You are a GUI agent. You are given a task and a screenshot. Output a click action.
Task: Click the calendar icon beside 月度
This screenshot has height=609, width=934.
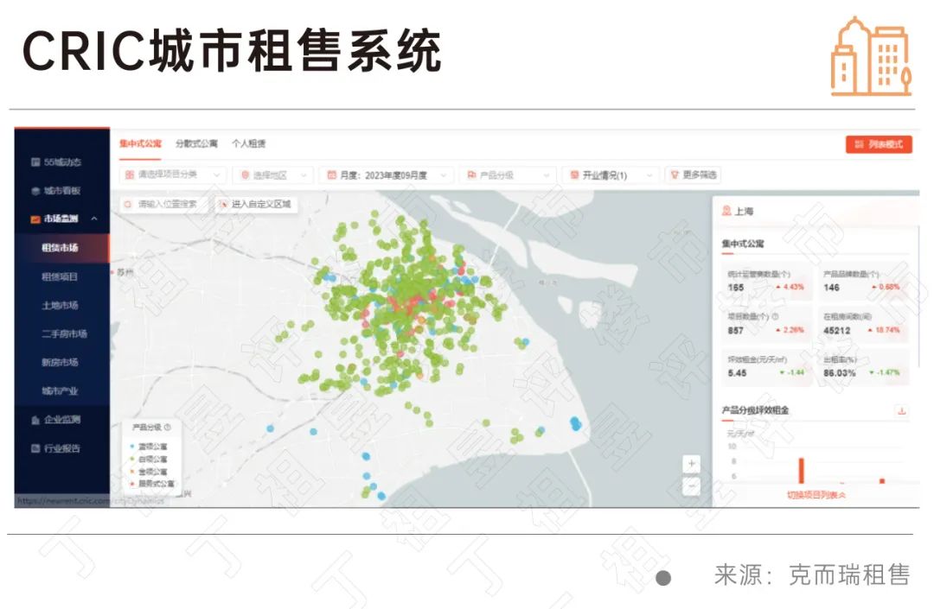coord(332,174)
